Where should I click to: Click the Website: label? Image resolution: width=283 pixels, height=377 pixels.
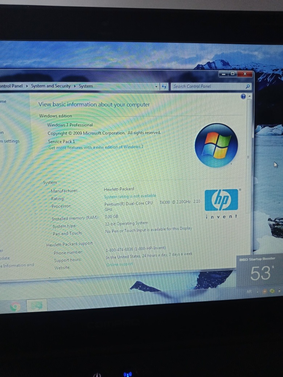62,268
